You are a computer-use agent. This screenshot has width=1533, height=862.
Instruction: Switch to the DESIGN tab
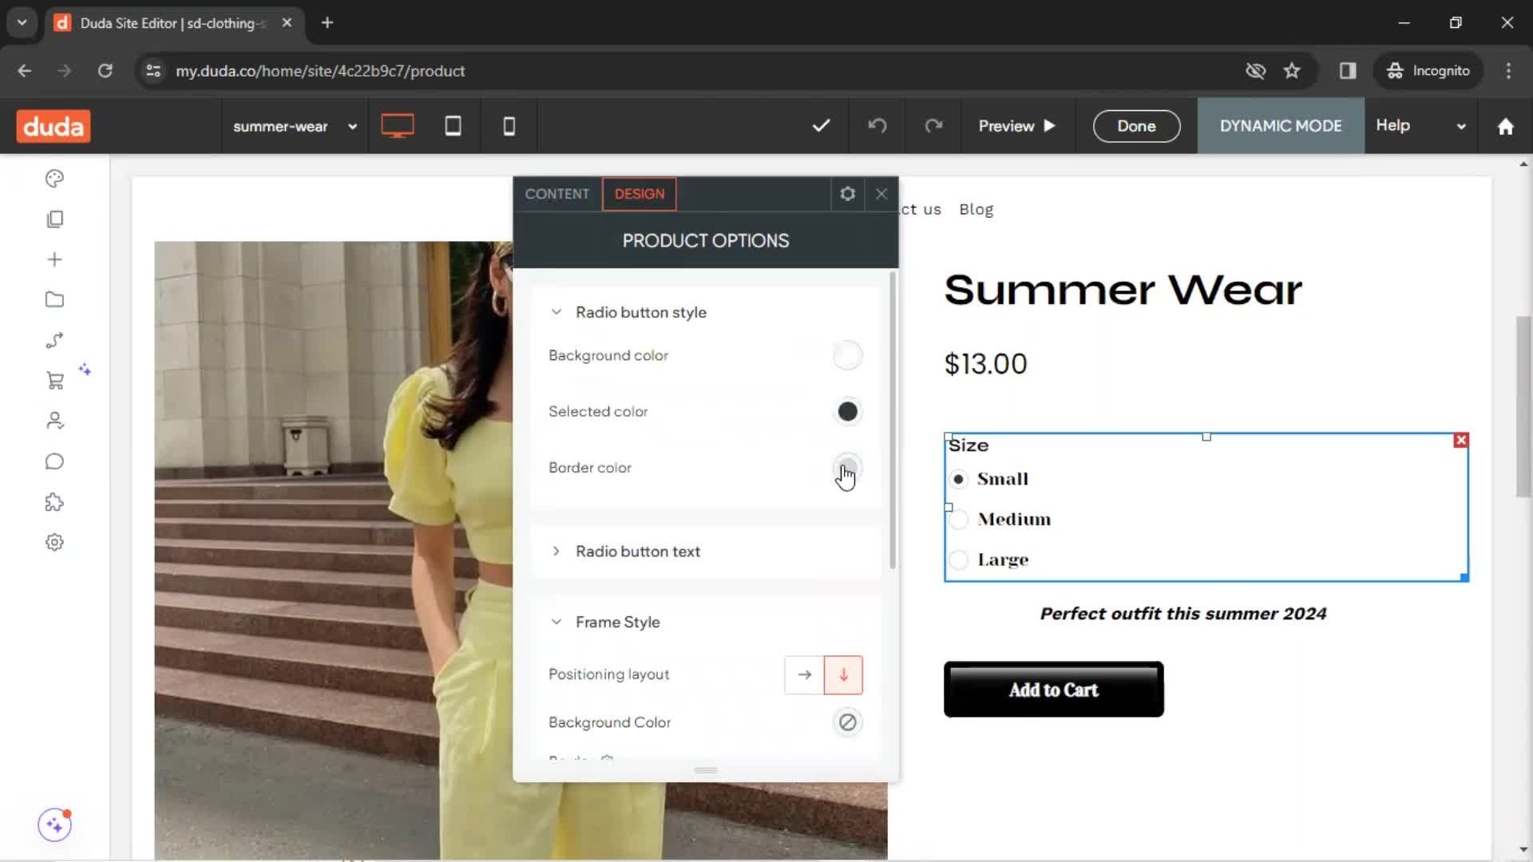tap(639, 194)
